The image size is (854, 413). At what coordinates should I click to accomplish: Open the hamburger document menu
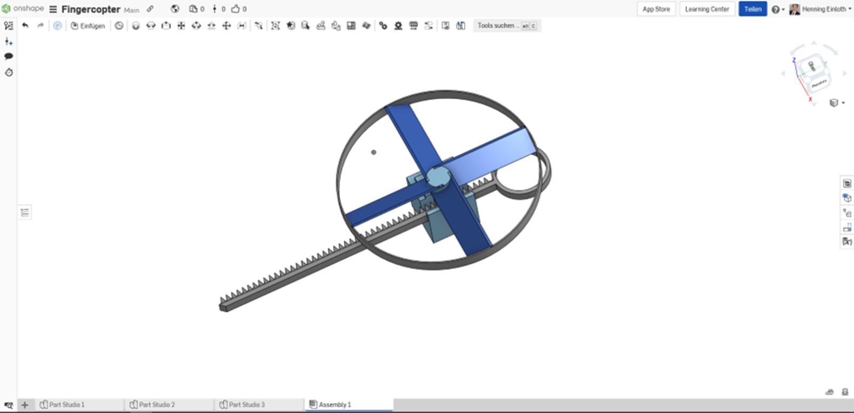53,10
